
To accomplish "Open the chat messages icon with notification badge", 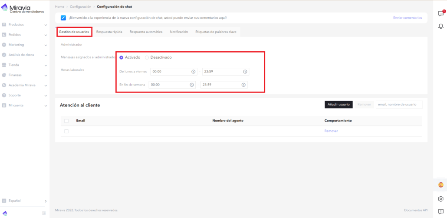I will 440,13.
